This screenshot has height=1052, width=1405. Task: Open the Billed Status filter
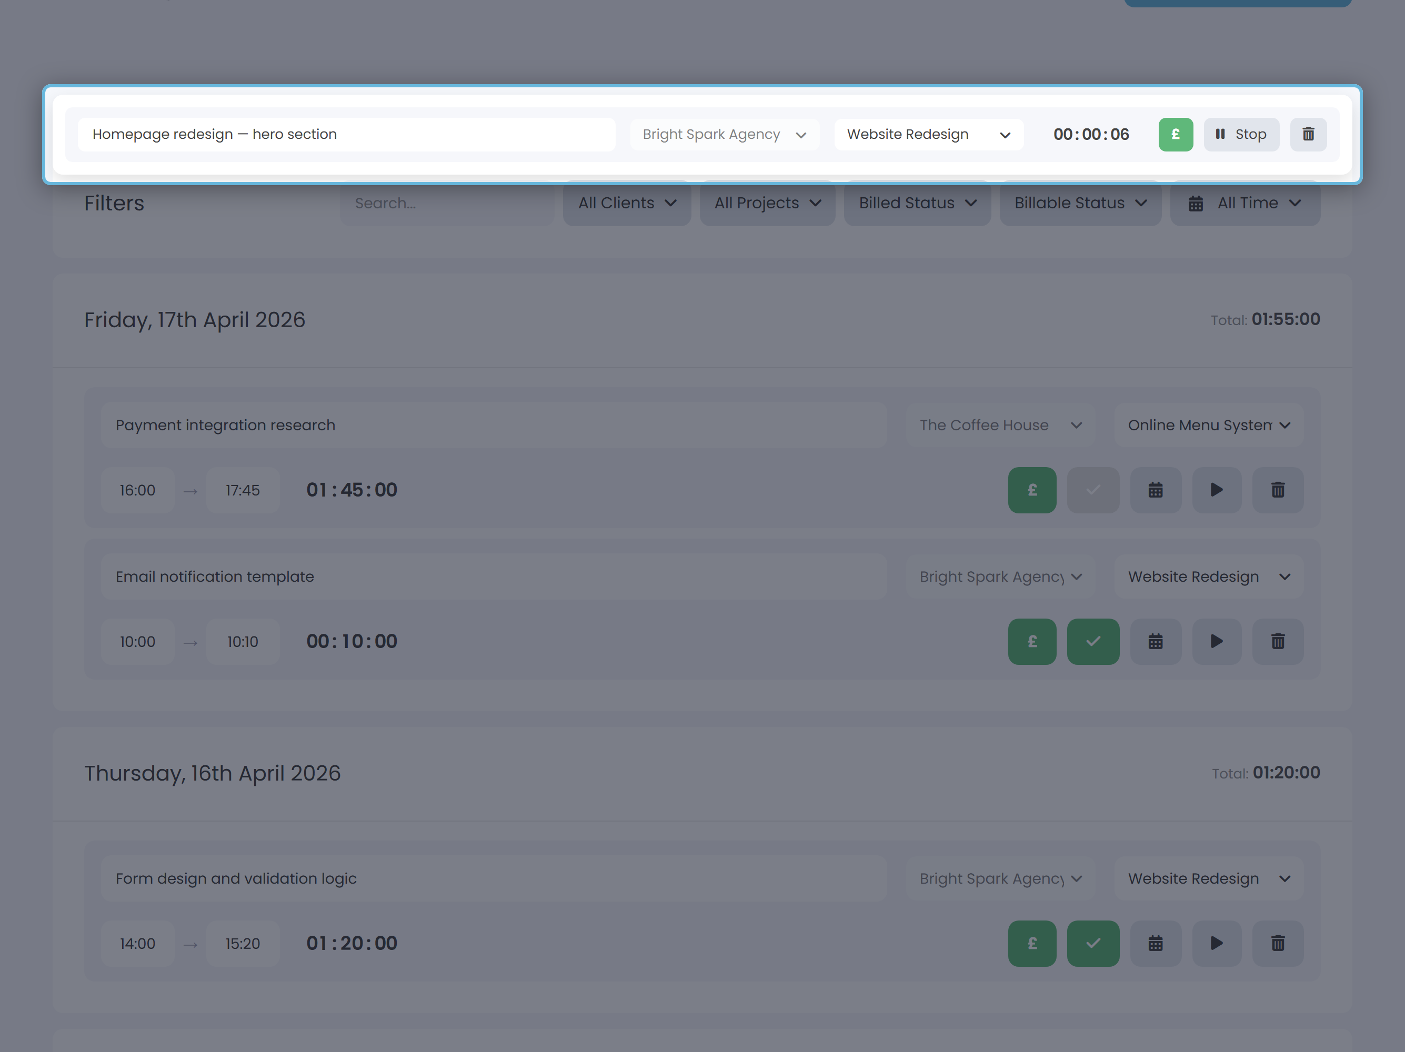pyautogui.click(x=917, y=203)
